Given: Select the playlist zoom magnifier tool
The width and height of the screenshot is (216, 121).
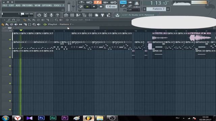Looking at the screenshot, I should (34, 25).
